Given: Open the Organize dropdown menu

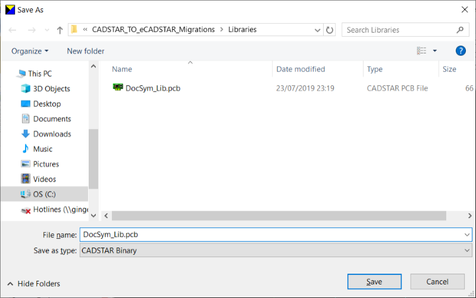Looking at the screenshot, I should coord(30,51).
